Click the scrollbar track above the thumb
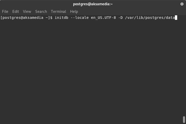Viewport: 186px width, 124px height. pos(184,66)
